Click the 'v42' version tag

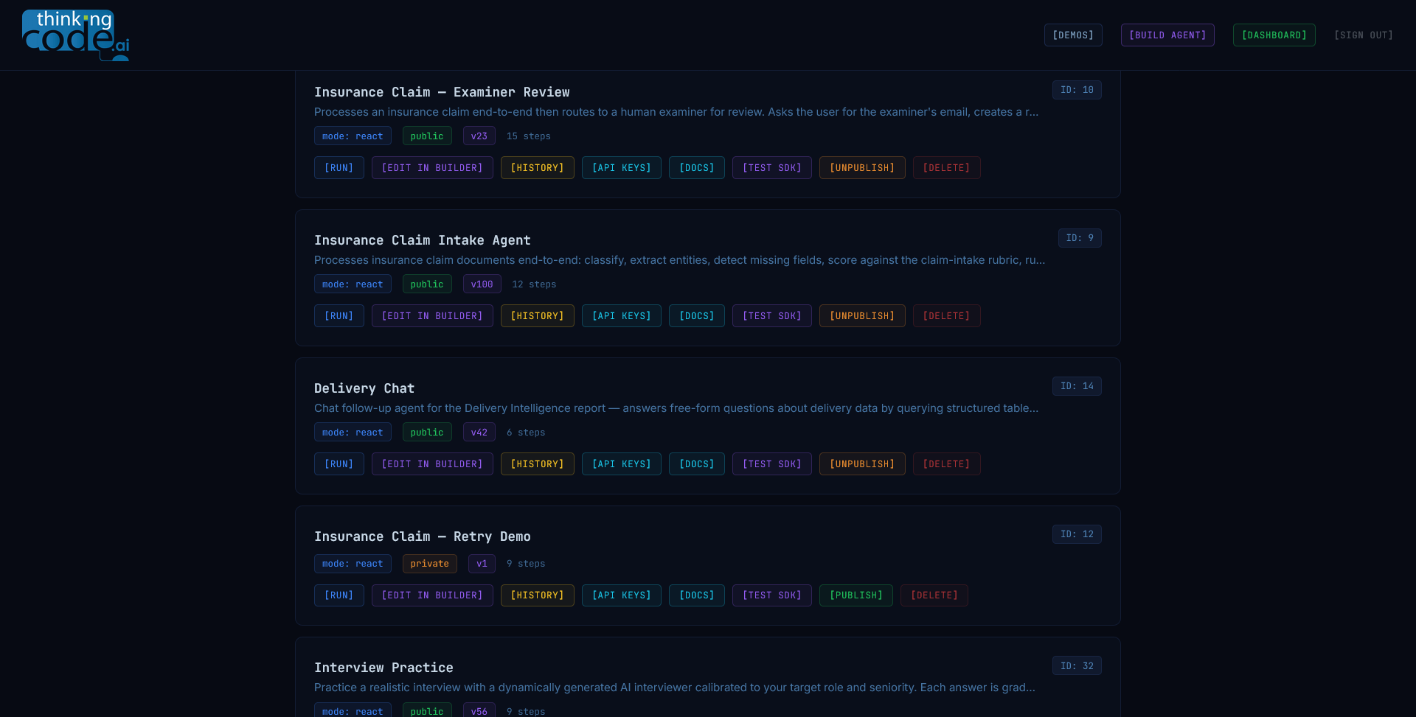coord(479,433)
